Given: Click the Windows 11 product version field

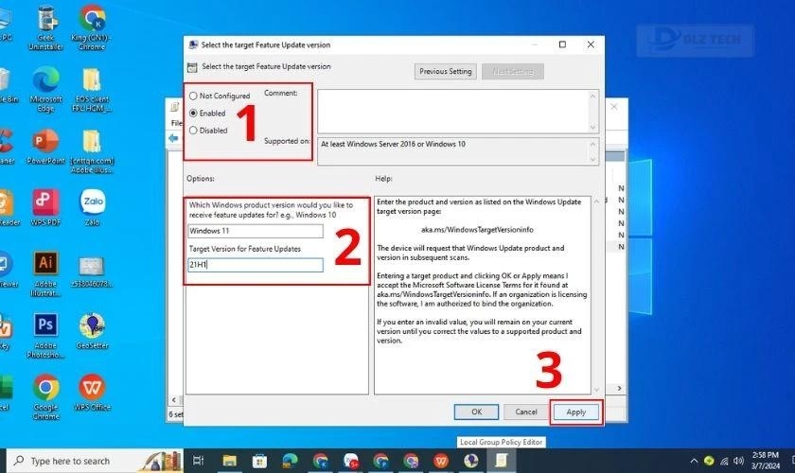Looking at the screenshot, I should [x=255, y=231].
